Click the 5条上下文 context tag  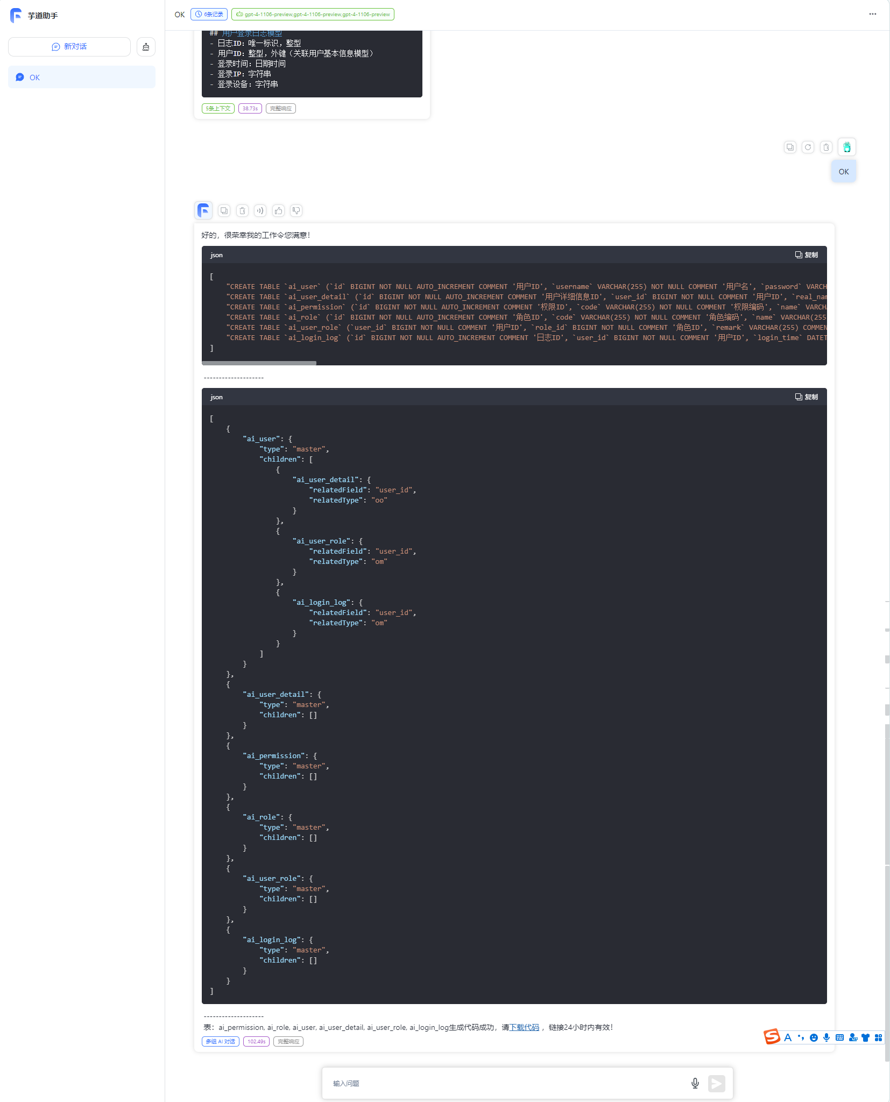tap(218, 109)
